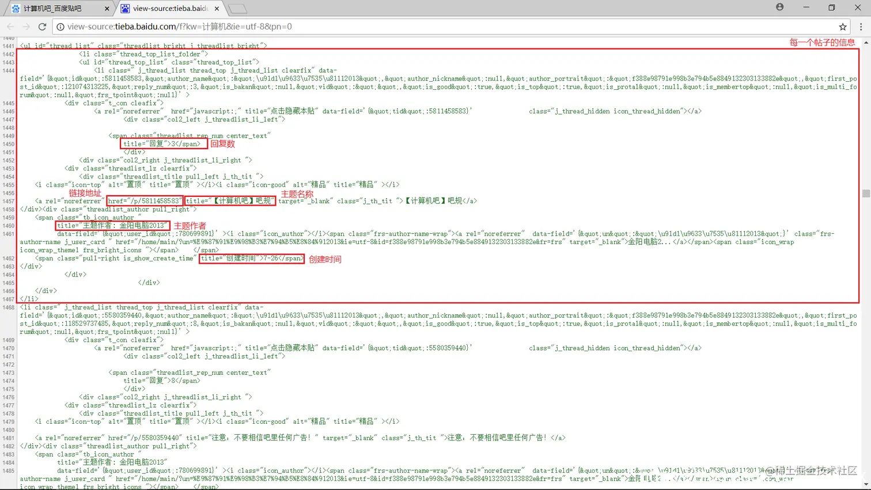This screenshot has height=490, width=871.
Task: Click line number 1481
Action: pyautogui.click(x=8, y=438)
